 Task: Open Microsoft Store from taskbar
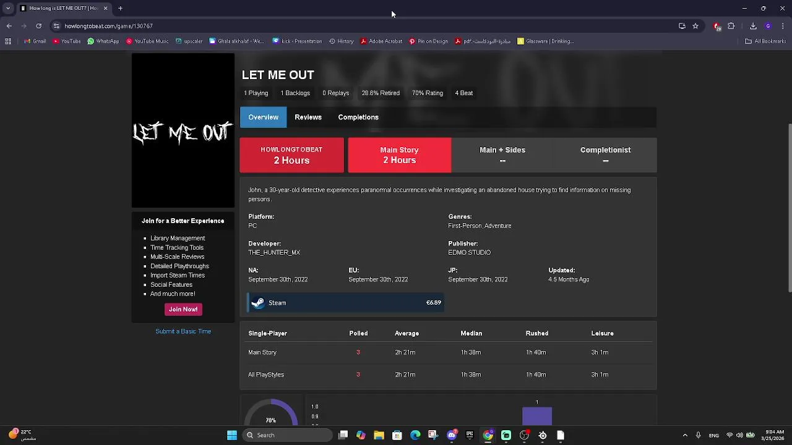pyautogui.click(x=397, y=435)
